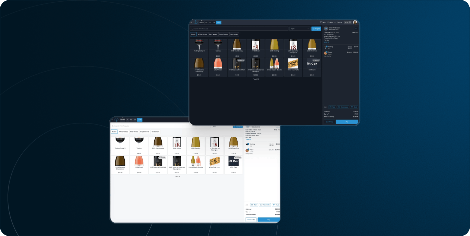Image resolution: width=470 pixels, height=236 pixels.
Task: Add 2016 Reserve Chardonnay in light window
Action: pyautogui.click(x=120, y=165)
